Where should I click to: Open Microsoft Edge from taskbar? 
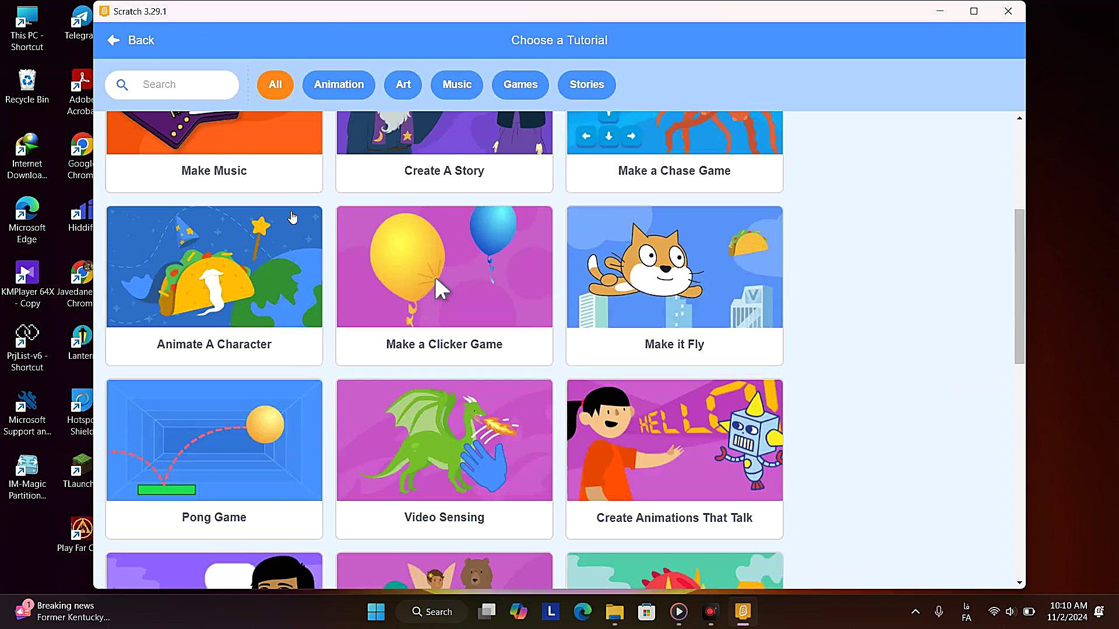point(582,612)
